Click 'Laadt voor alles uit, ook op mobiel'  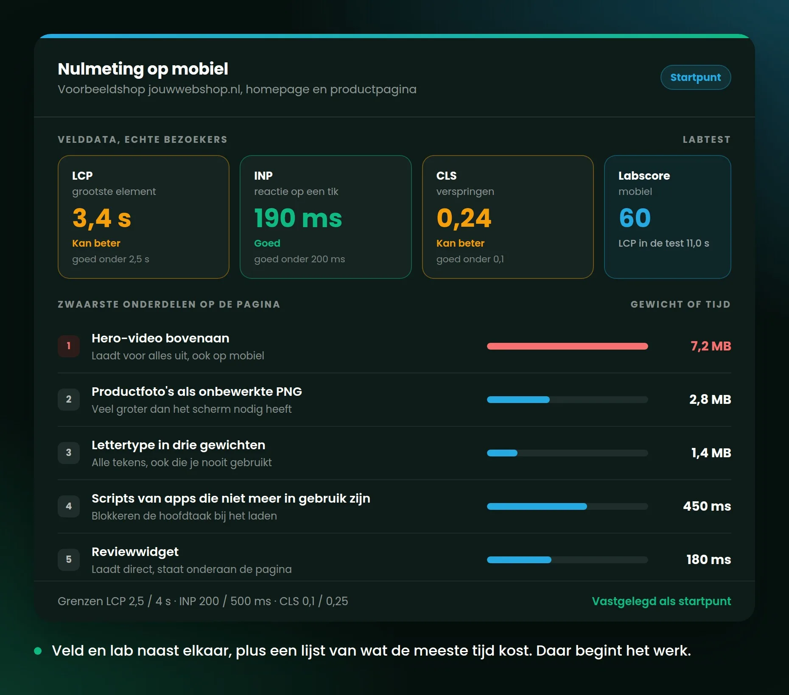tap(178, 356)
